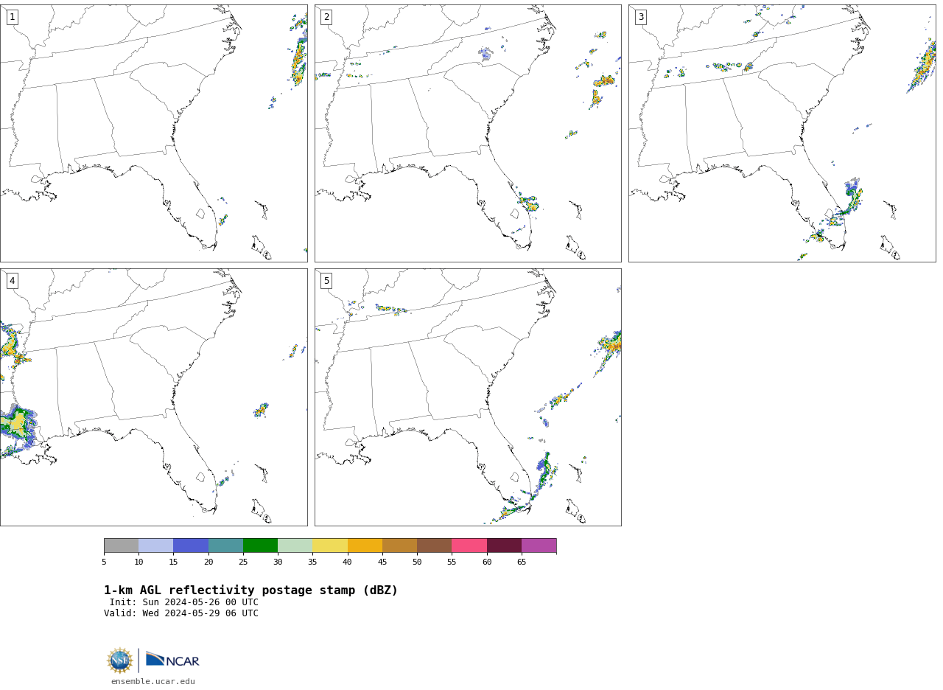Click the NSF logo icon
Screen dimensions: 943x690
(120, 661)
